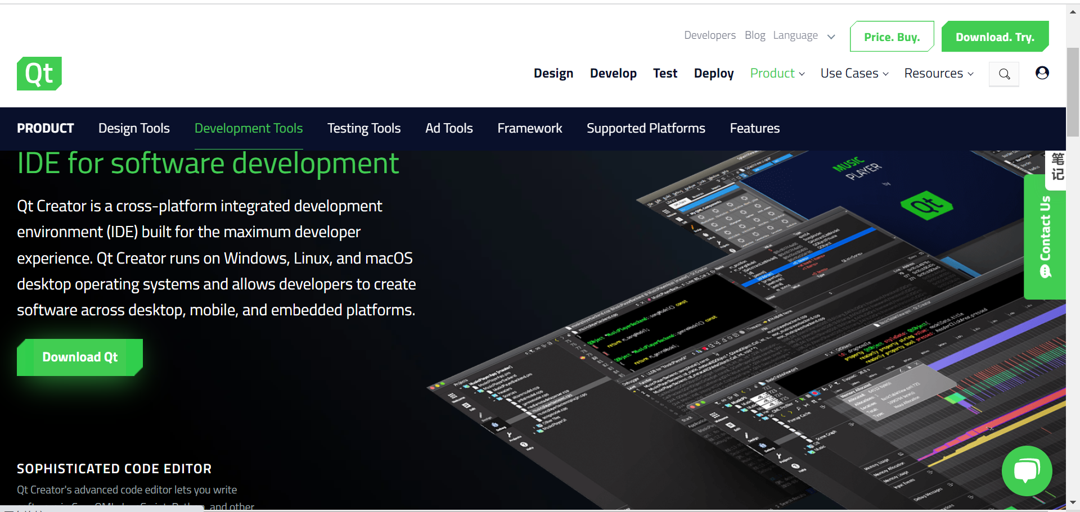Open the user account profile icon
1080x512 pixels.
click(1042, 73)
